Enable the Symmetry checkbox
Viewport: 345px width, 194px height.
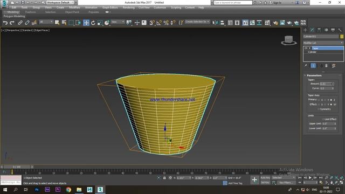pyautogui.click(x=319, y=109)
